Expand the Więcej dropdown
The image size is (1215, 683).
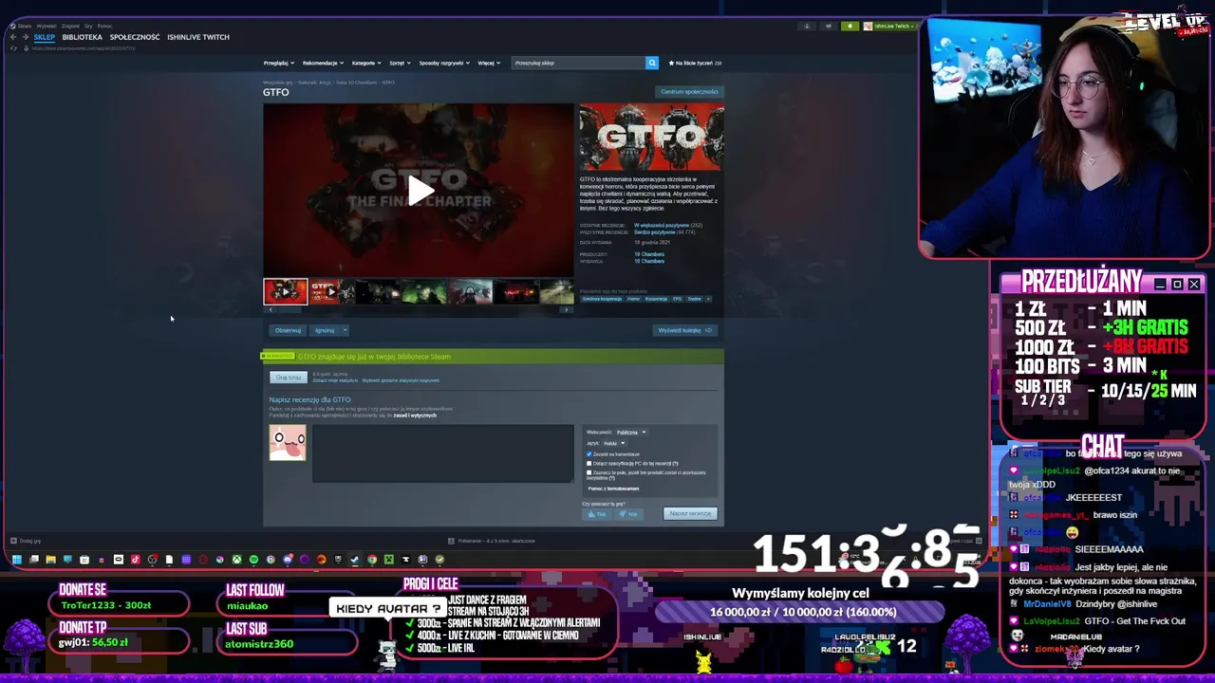click(x=489, y=63)
